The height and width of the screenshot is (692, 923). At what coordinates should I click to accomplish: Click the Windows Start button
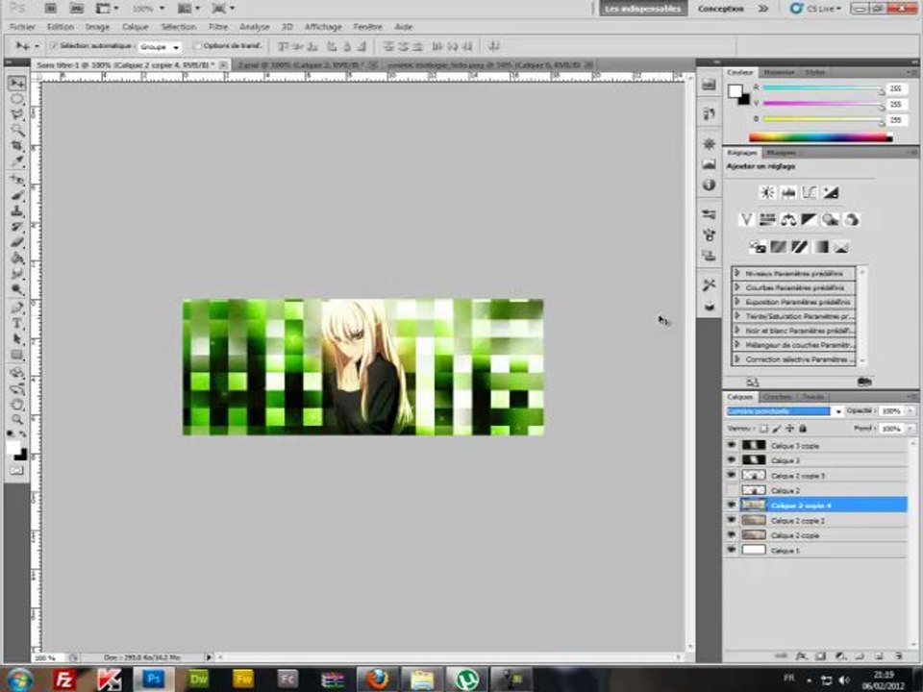[20, 680]
